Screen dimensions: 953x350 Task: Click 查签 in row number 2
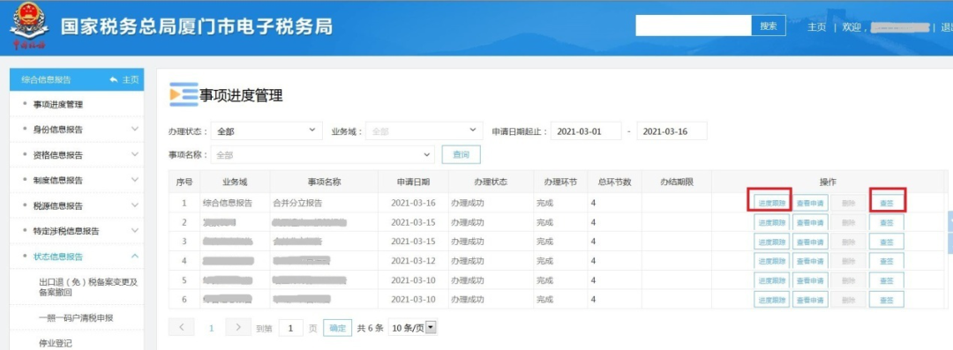[x=887, y=222]
